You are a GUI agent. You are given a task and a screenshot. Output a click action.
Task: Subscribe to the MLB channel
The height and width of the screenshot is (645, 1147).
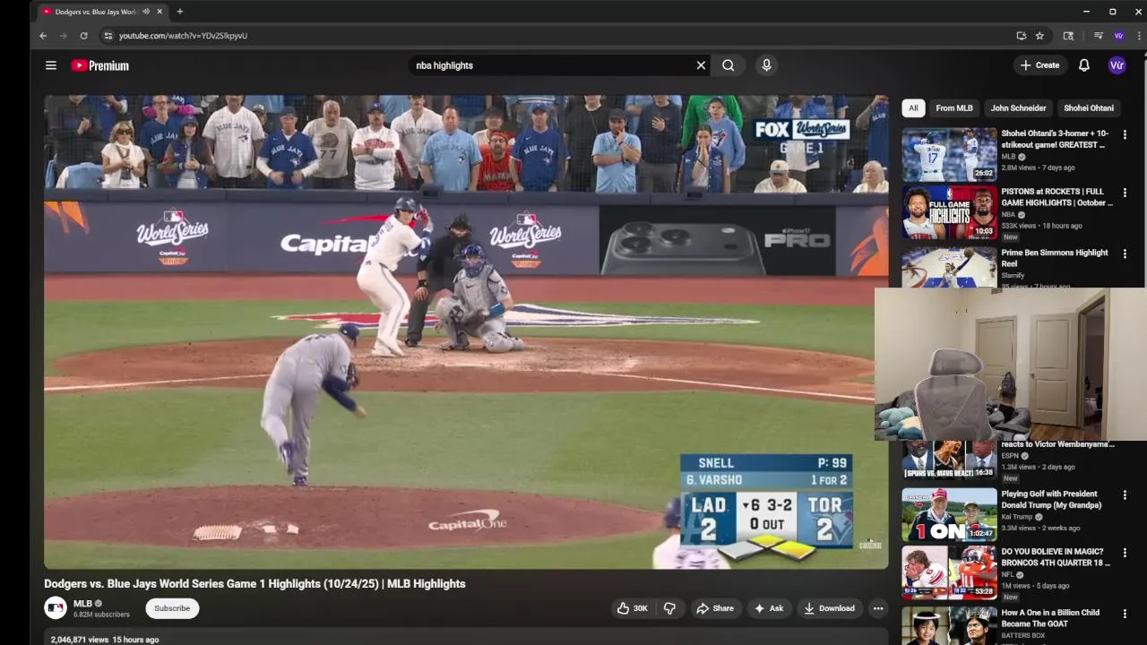[x=172, y=608]
